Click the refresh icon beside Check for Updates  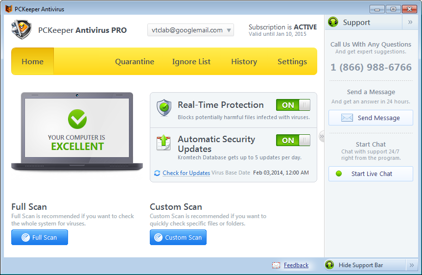pos(157,173)
